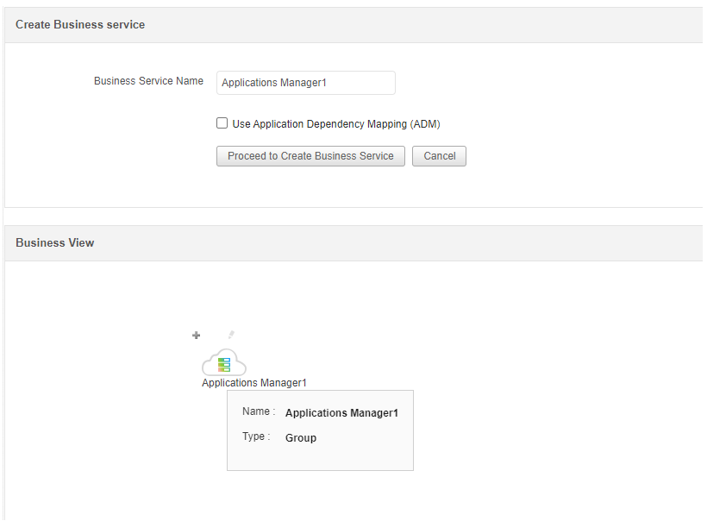Click the green server stack inside the cloud
Screen dimensions: 707x521
click(224, 364)
